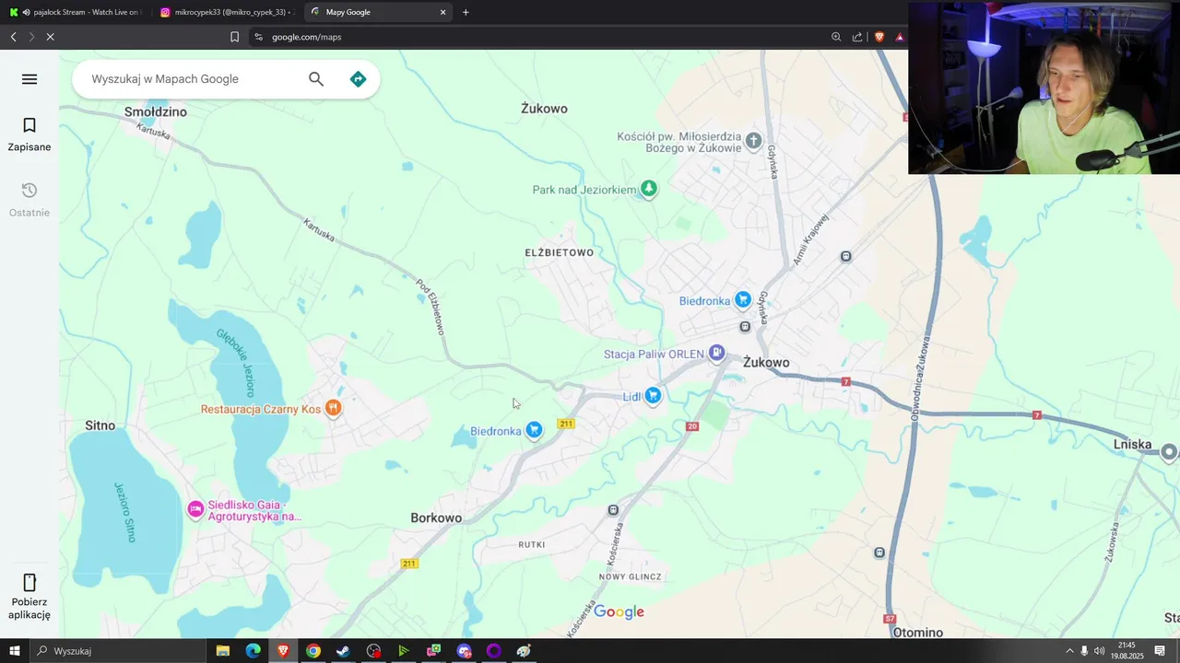This screenshot has height=663, width=1180.
Task: Open Google Chrome from the taskbar
Action: click(313, 651)
